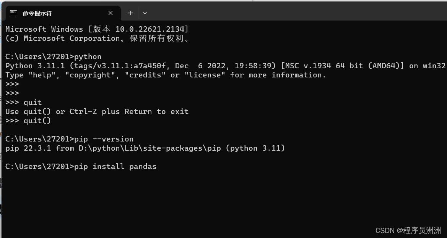447x238 pixels.
Task: Open a new tab with the plus button
Action: 130,13
